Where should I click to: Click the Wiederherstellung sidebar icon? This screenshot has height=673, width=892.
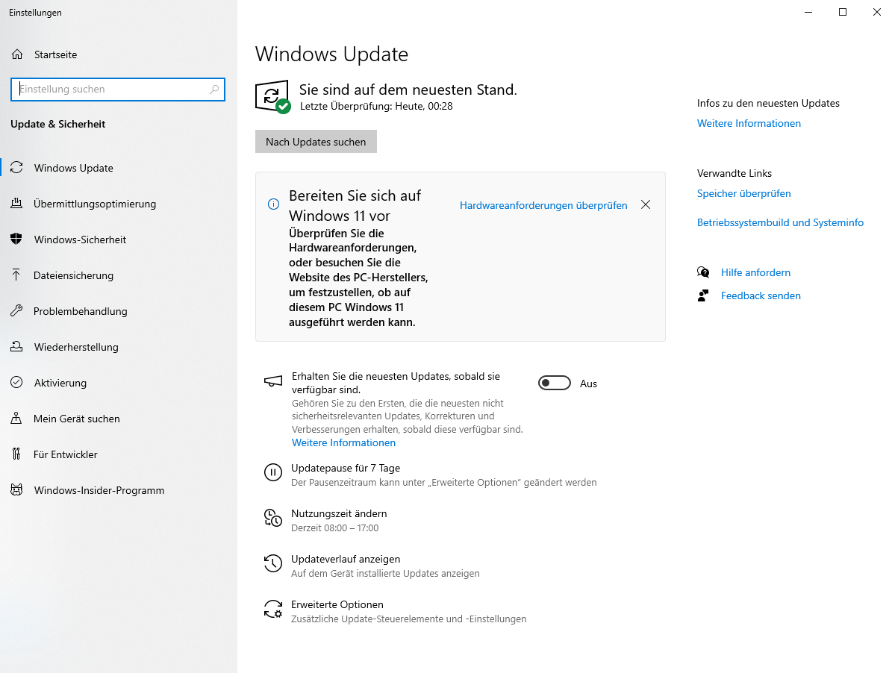click(16, 347)
